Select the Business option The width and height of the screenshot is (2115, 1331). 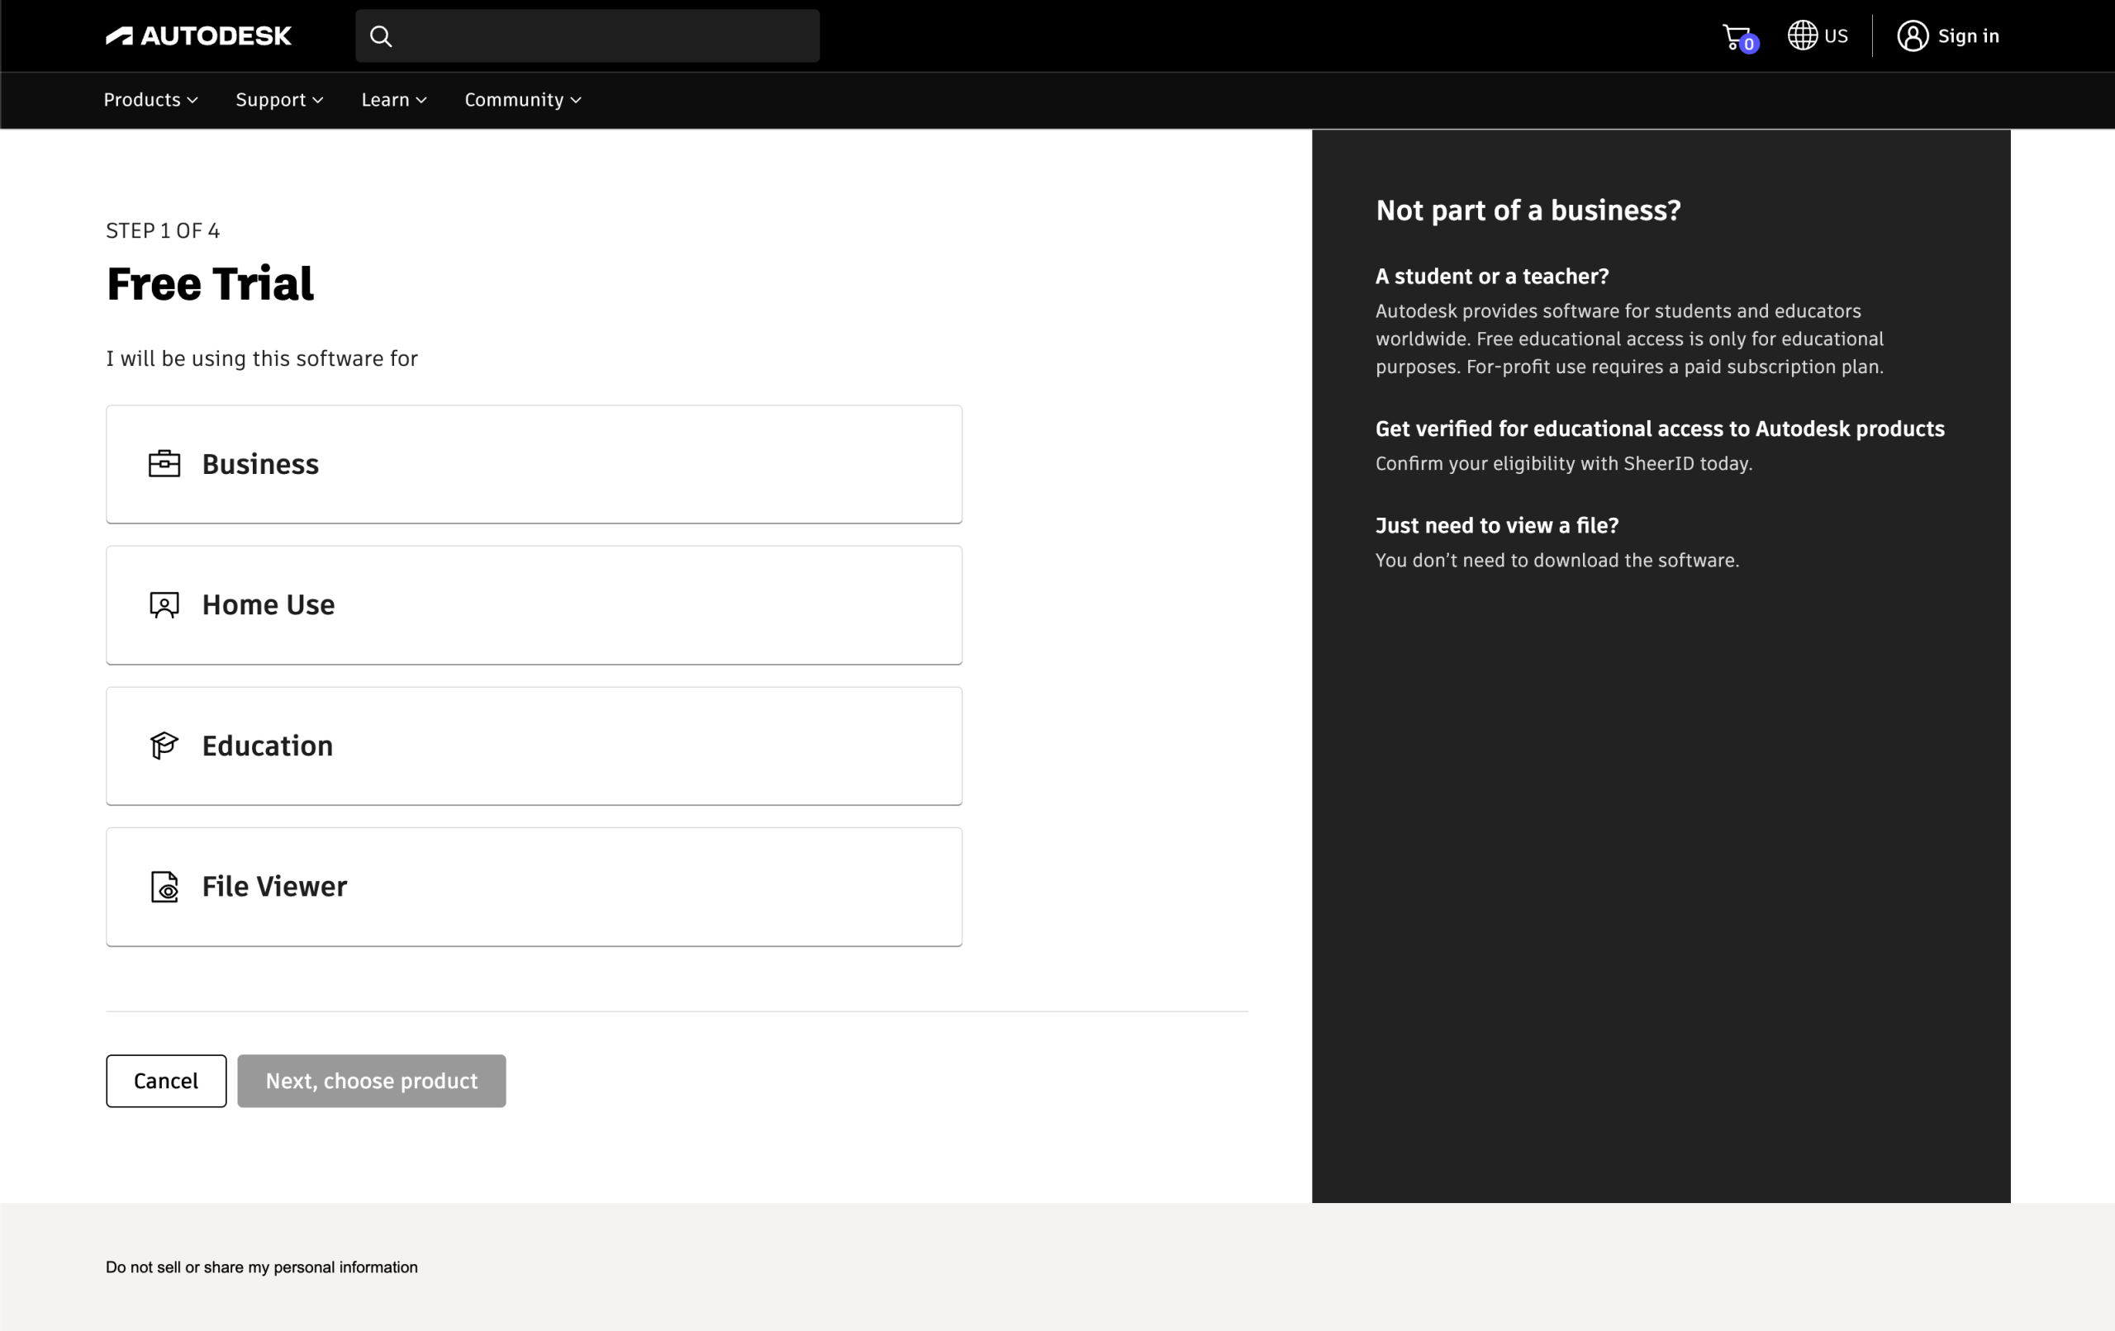tap(534, 464)
